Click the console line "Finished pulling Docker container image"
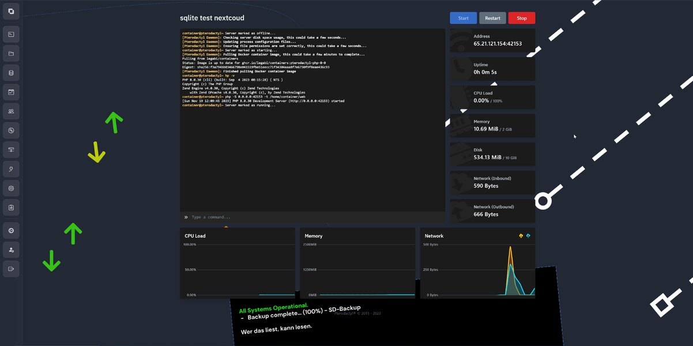The height and width of the screenshot is (346, 693). click(260, 71)
